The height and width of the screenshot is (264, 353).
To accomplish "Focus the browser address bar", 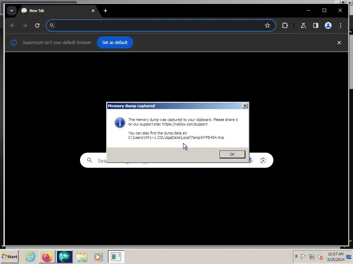I will pyautogui.click(x=161, y=25).
